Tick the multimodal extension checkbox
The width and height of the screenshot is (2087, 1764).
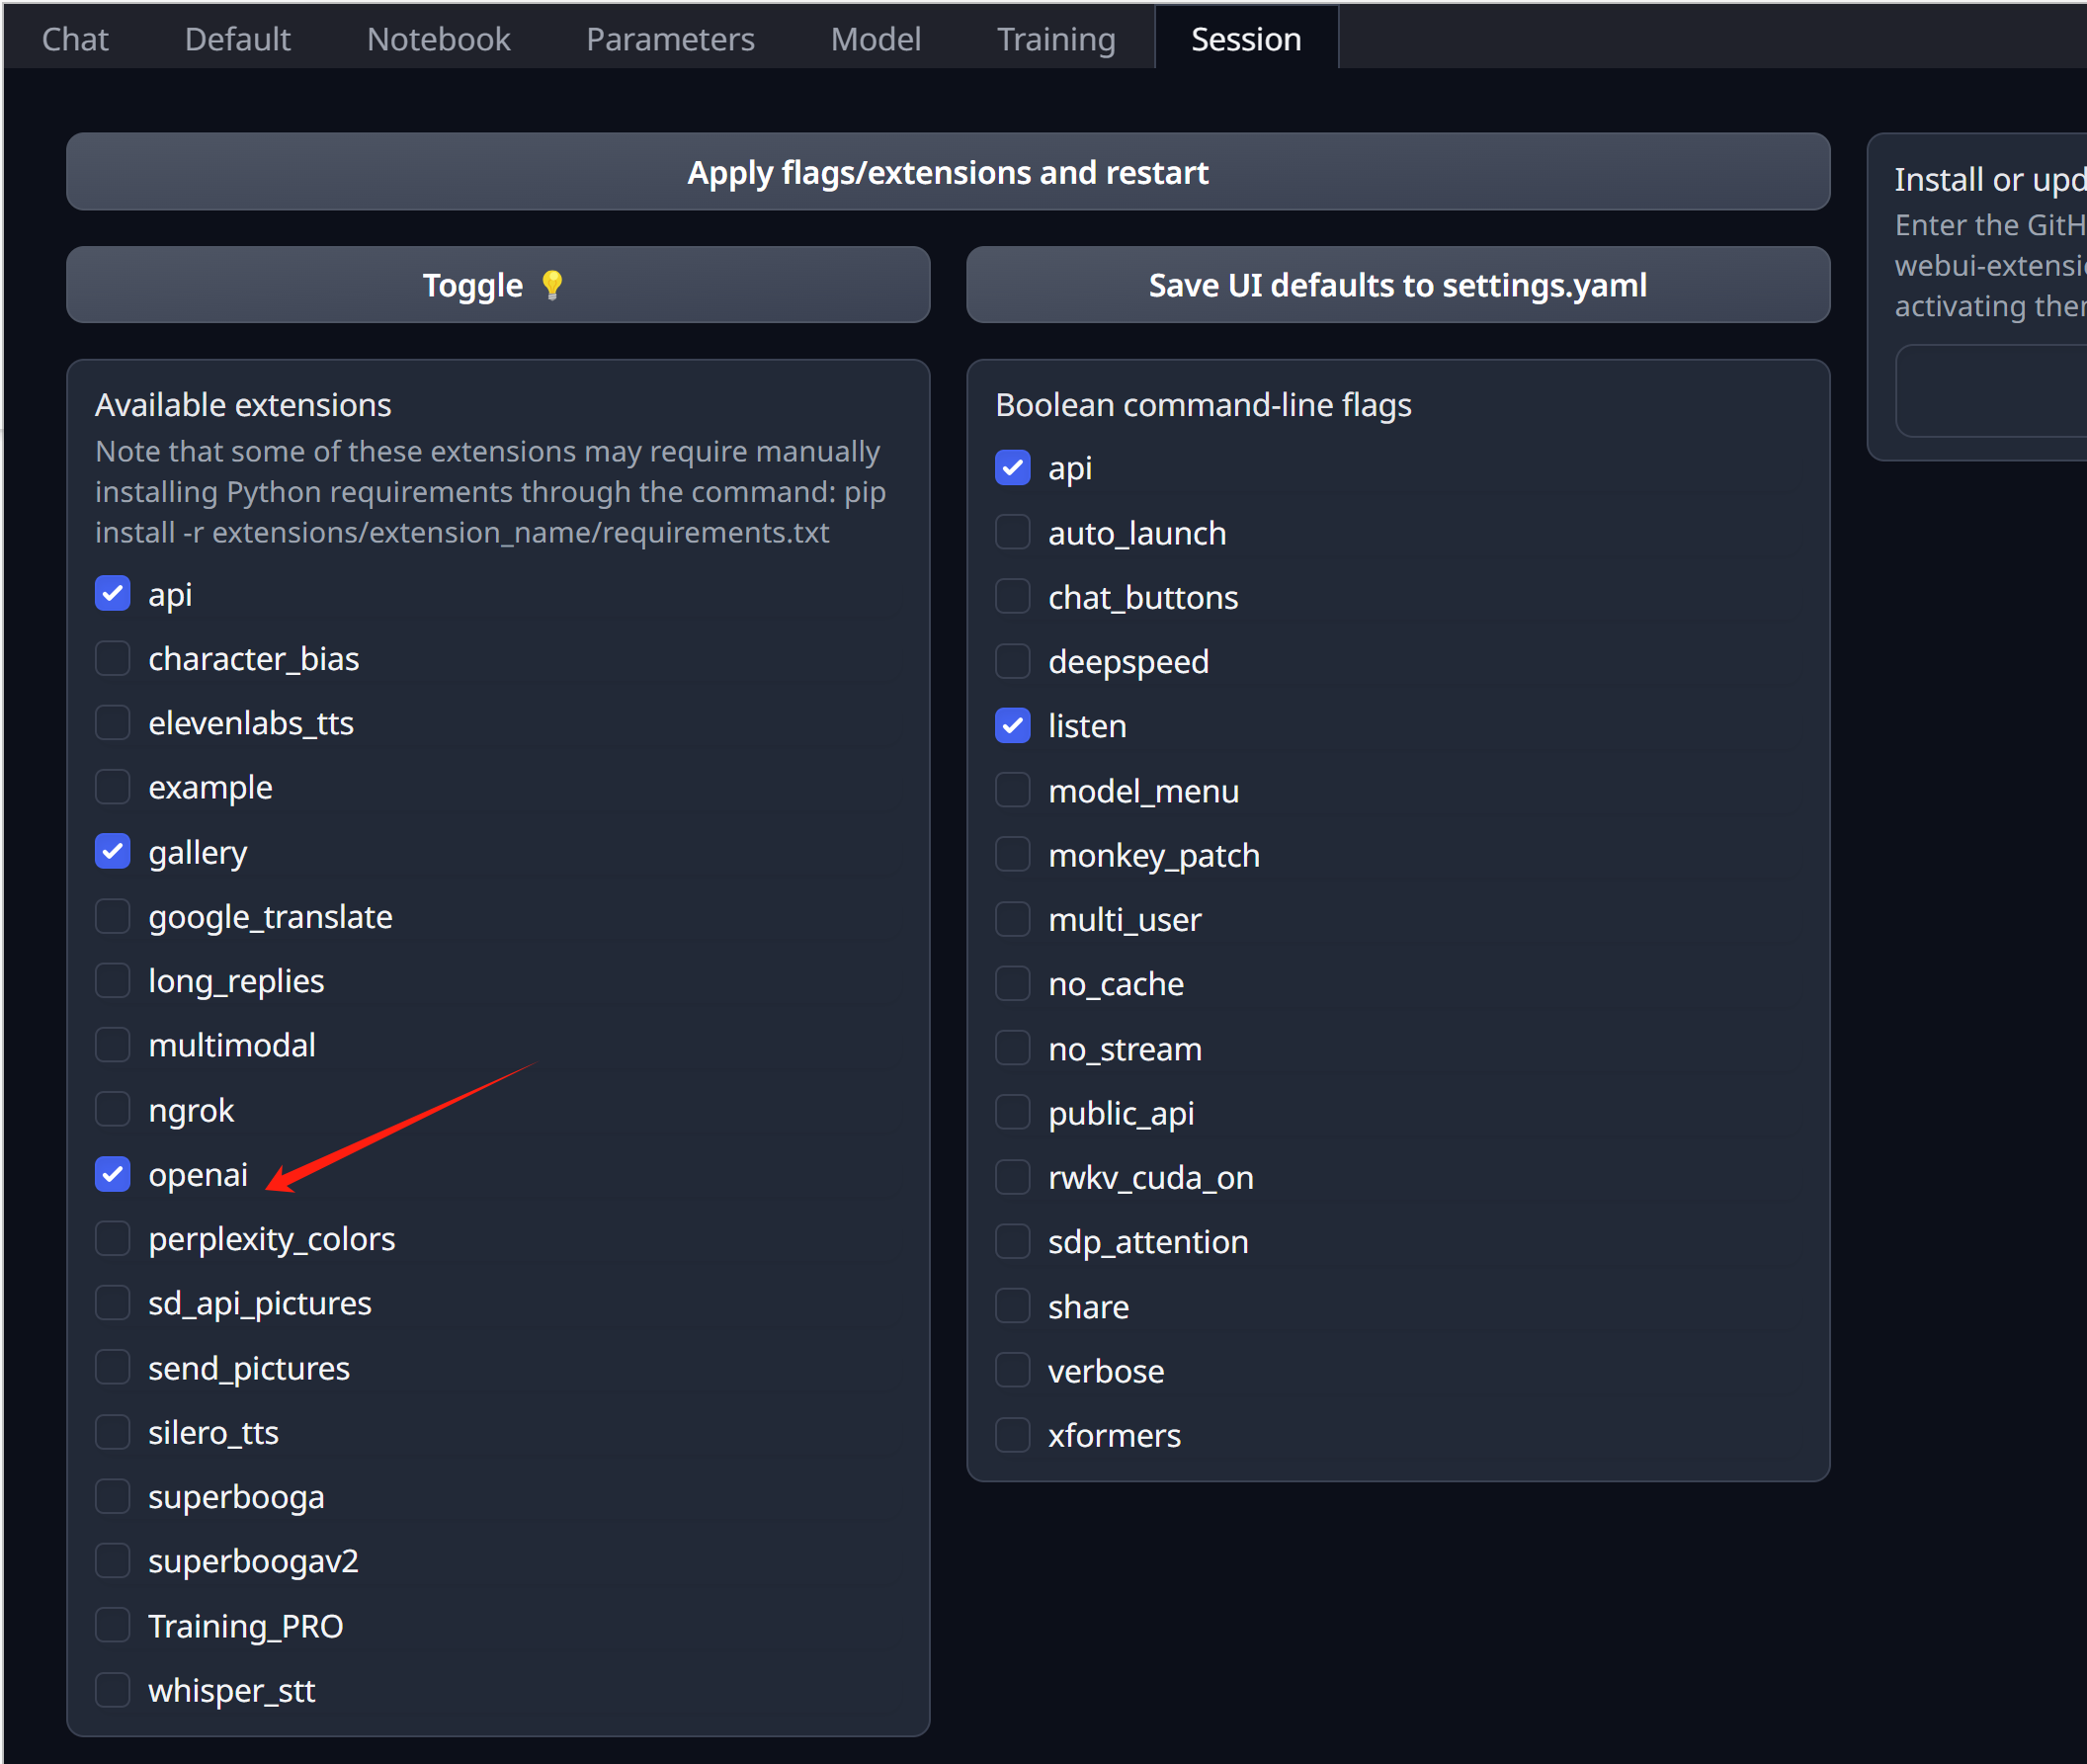pos(113,1045)
